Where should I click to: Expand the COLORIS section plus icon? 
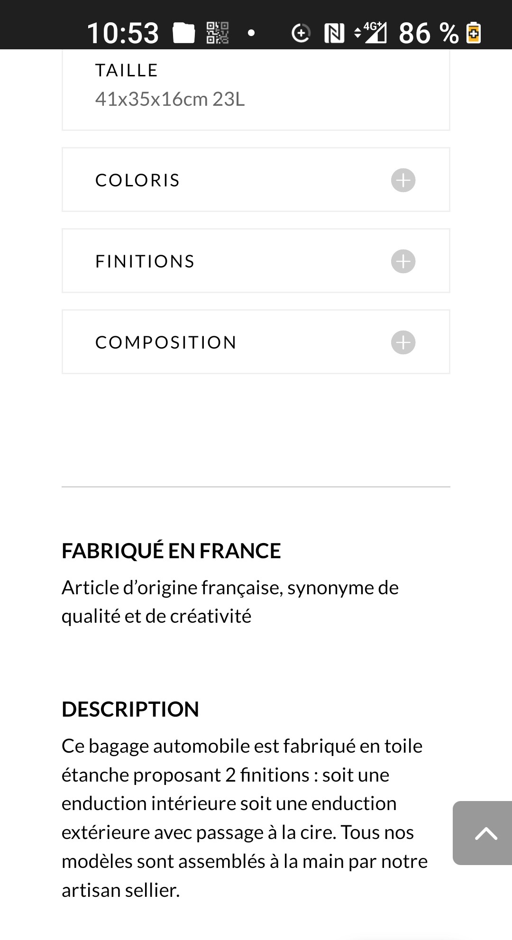[x=403, y=180]
